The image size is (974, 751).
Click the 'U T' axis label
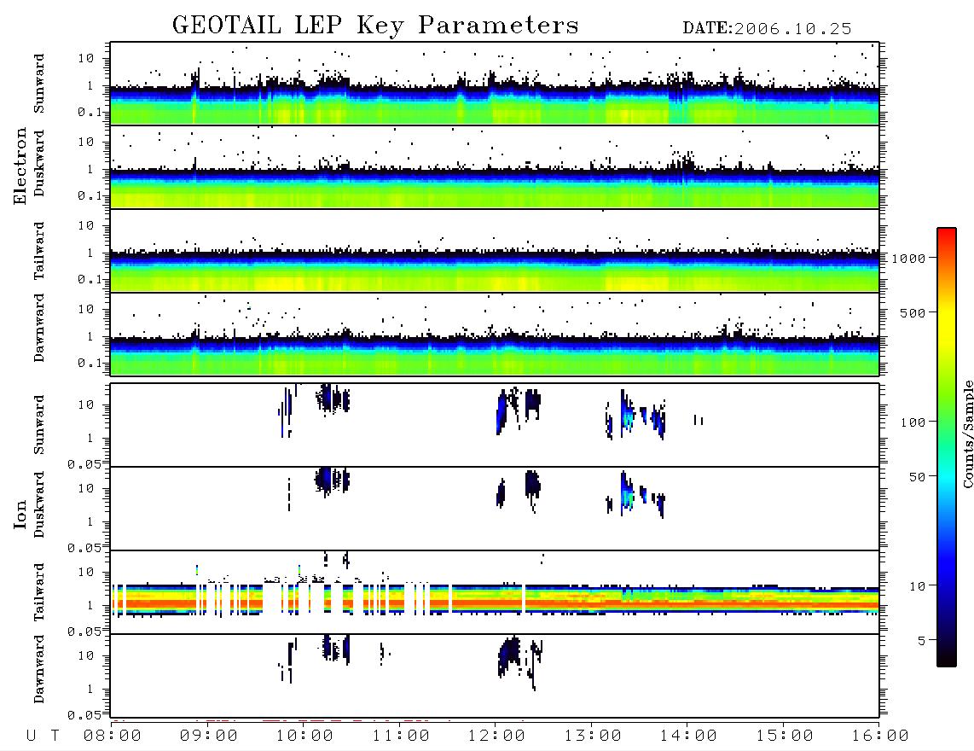click(x=43, y=736)
